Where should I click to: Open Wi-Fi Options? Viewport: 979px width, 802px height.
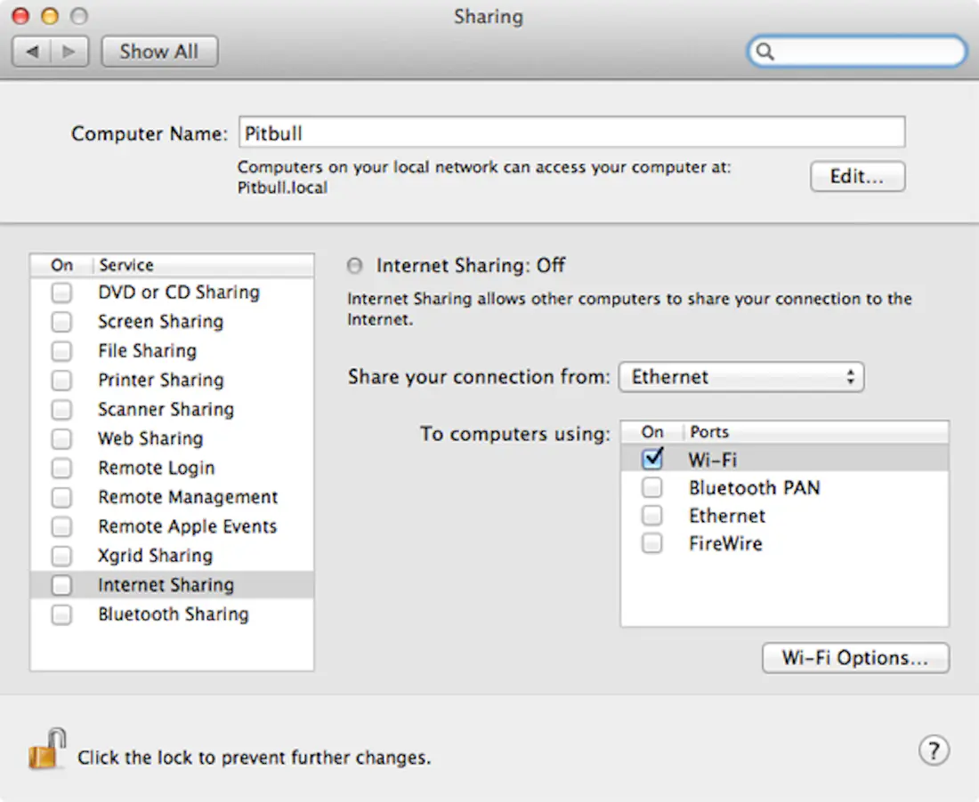coord(855,658)
